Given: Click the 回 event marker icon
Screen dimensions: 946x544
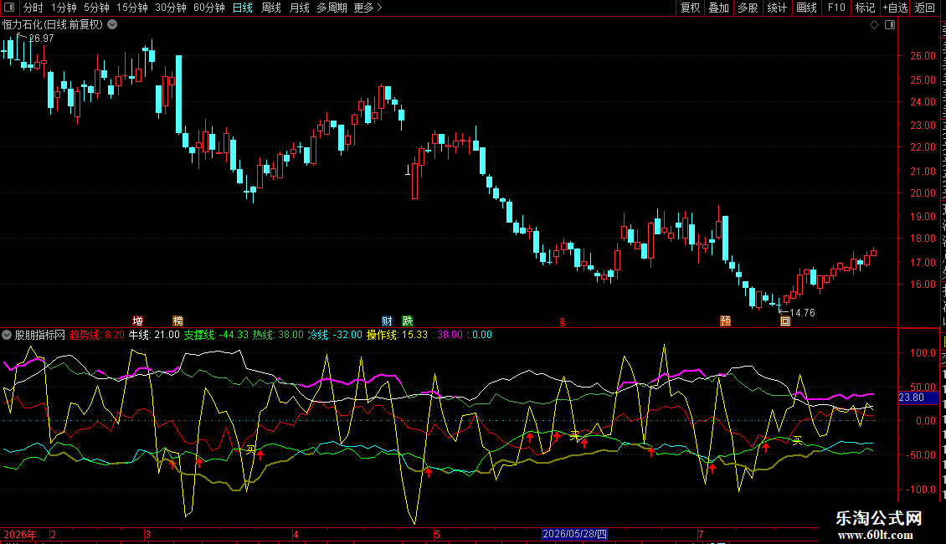Looking at the screenshot, I should click(x=785, y=321).
